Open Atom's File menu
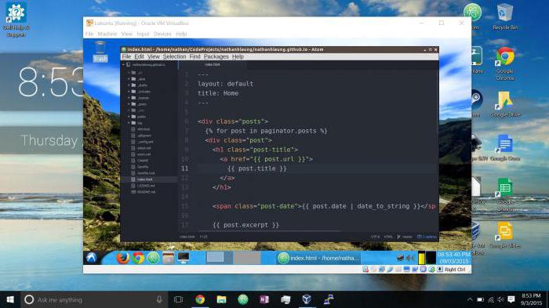Screen dimensions: 549x308 (x=126, y=56)
